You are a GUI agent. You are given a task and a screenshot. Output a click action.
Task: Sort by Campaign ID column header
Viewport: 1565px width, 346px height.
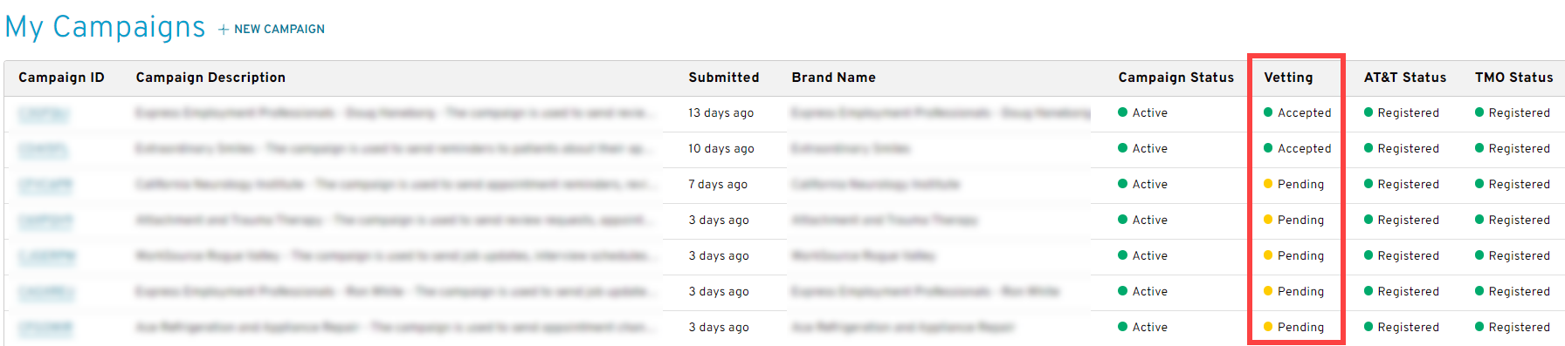61,78
